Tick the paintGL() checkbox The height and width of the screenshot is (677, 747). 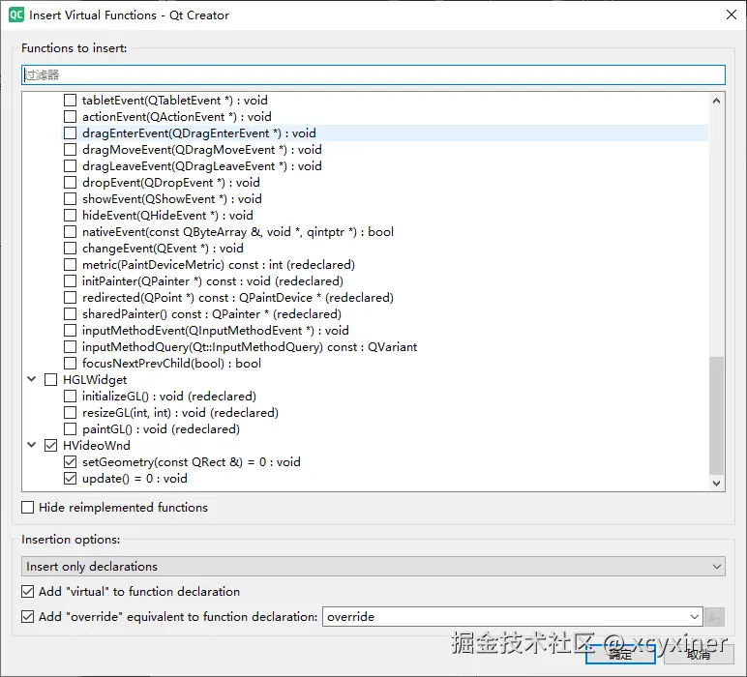[70, 429]
